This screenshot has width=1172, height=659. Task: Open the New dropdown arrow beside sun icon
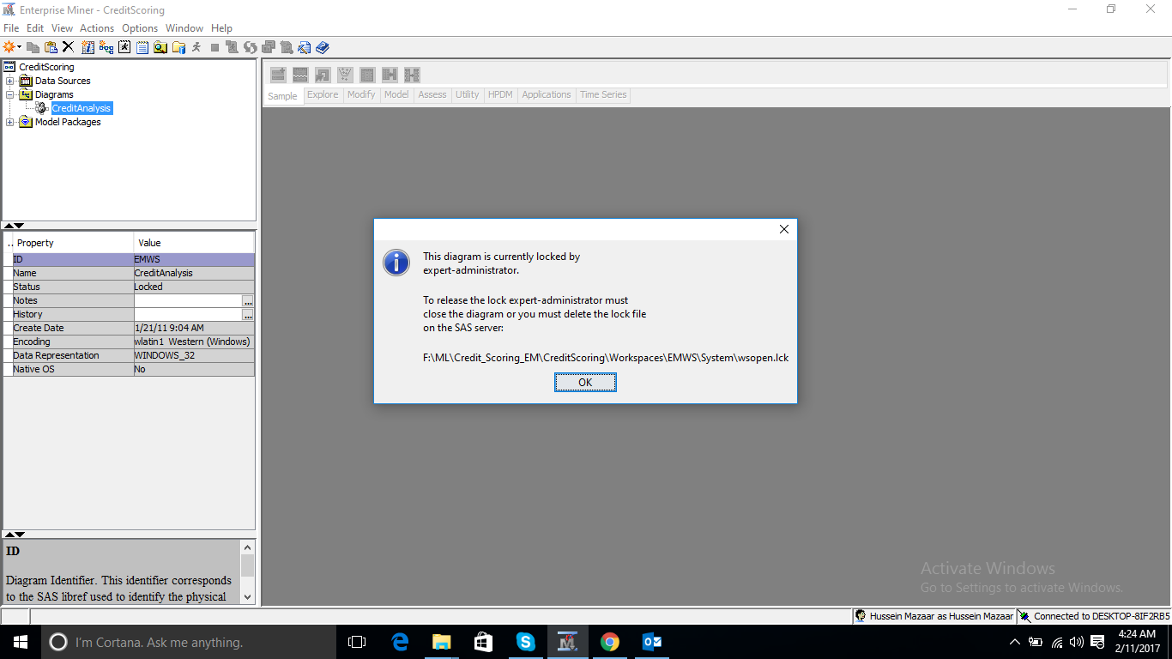(x=19, y=47)
